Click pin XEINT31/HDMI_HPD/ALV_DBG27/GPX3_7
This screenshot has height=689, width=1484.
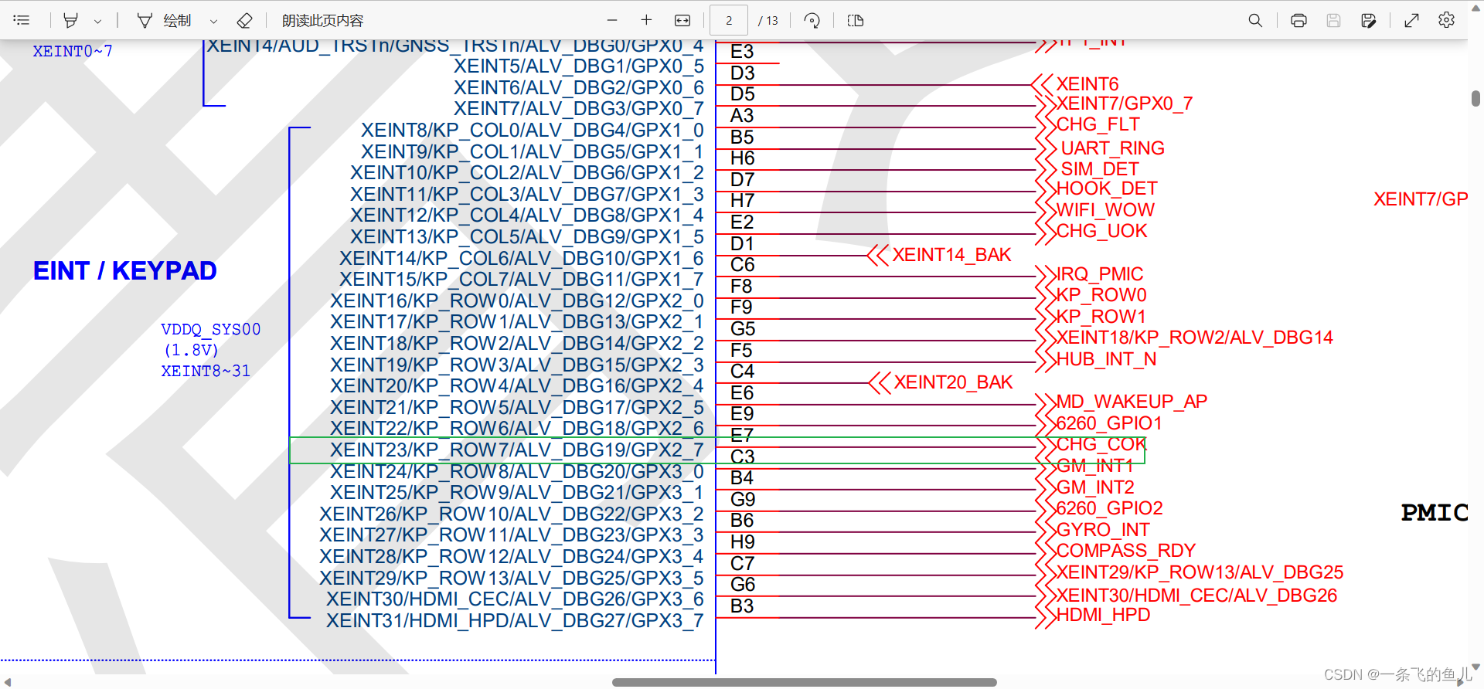point(515,621)
